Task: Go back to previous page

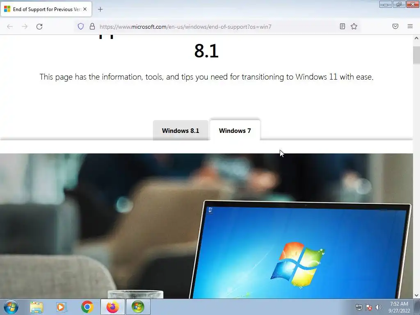Action: tap(10, 27)
